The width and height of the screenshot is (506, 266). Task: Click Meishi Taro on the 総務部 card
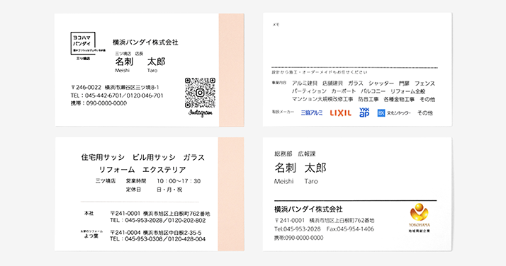pos(296,181)
